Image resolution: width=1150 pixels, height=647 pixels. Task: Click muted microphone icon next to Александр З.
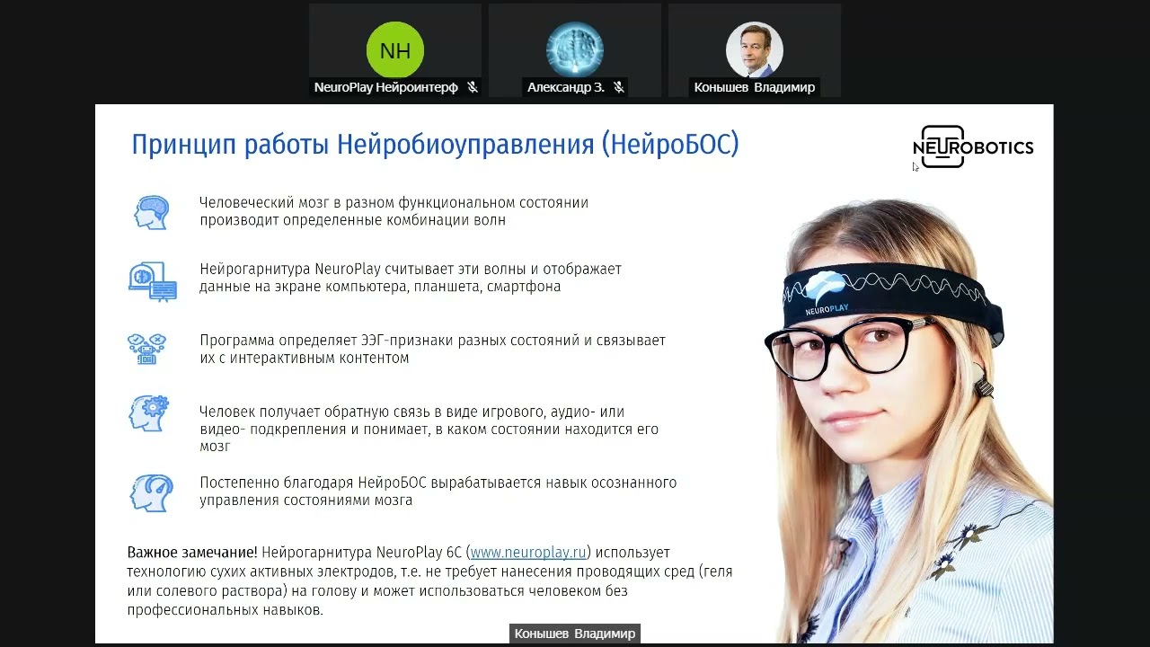click(x=618, y=87)
